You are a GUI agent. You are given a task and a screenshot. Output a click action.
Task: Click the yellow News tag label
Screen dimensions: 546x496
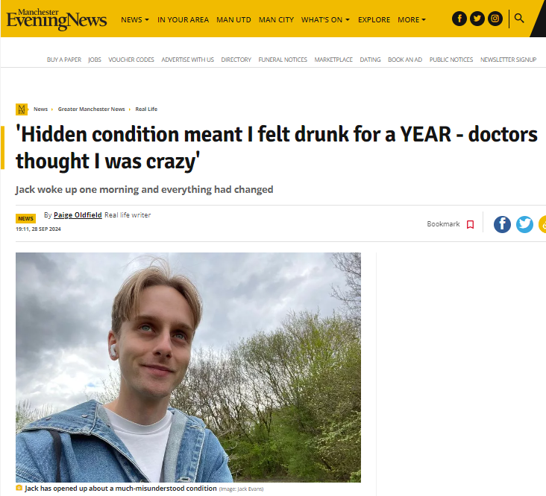[x=25, y=218]
